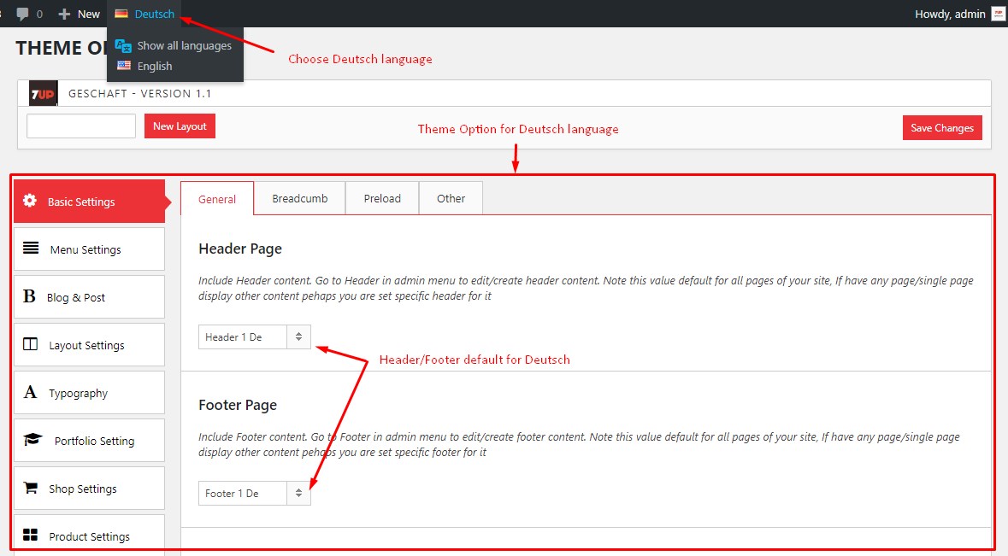
Task: Switch to the Preload tab
Action: 382,198
